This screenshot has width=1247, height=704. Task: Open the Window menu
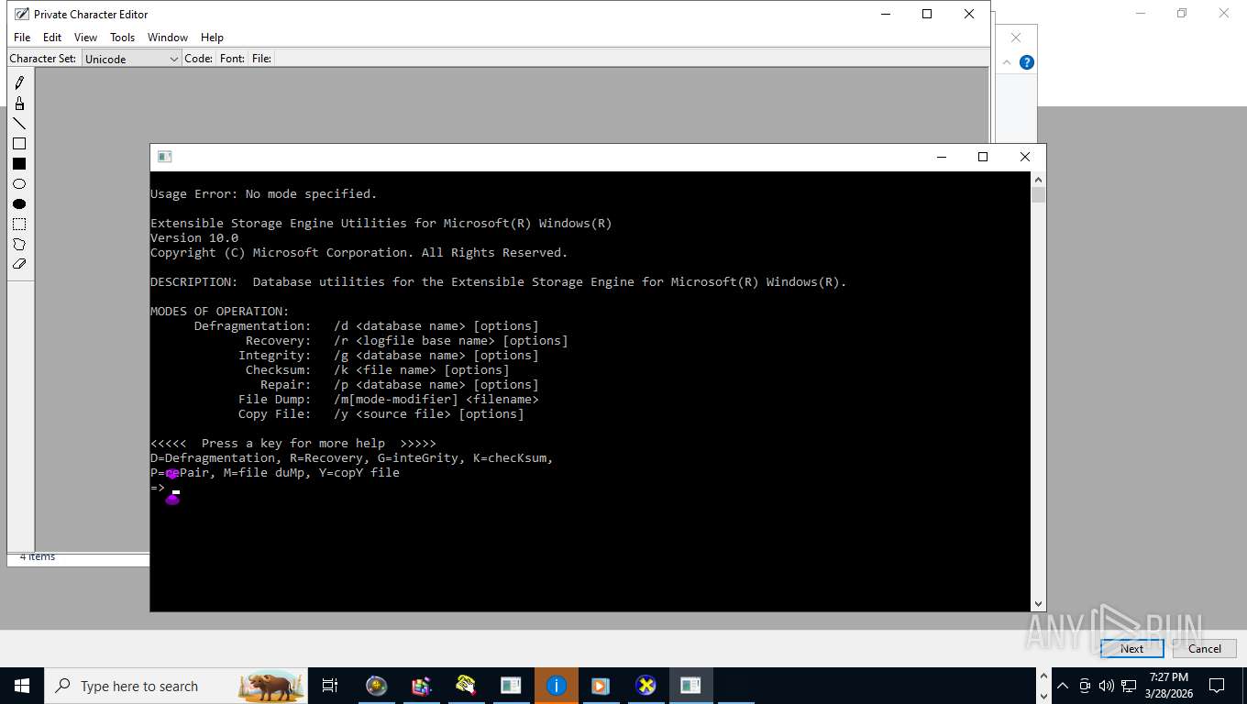(168, 38)
